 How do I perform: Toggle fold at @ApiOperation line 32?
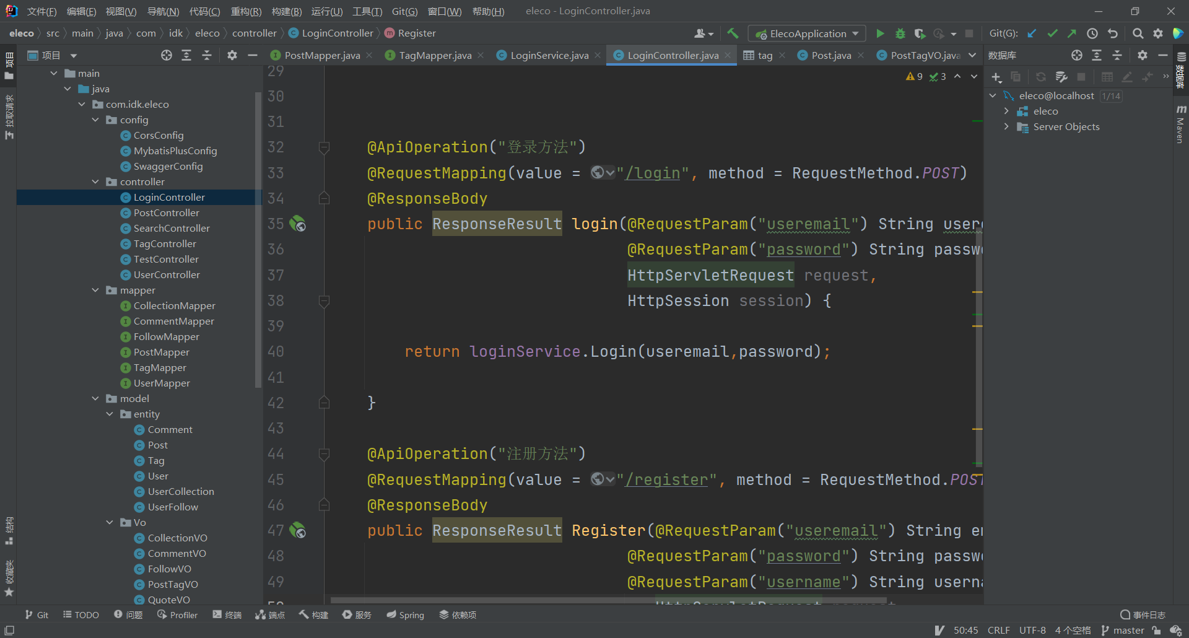(x=324, y=147)
